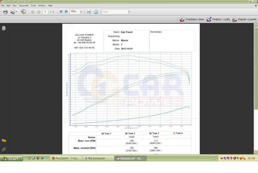The width and height of the screenshot is (258, 173).
Task: Open the Attachments paperclip panel
Action: (x=4, y=149)
